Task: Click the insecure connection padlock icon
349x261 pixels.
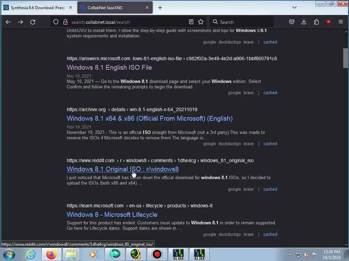Action: coord(65,22)
